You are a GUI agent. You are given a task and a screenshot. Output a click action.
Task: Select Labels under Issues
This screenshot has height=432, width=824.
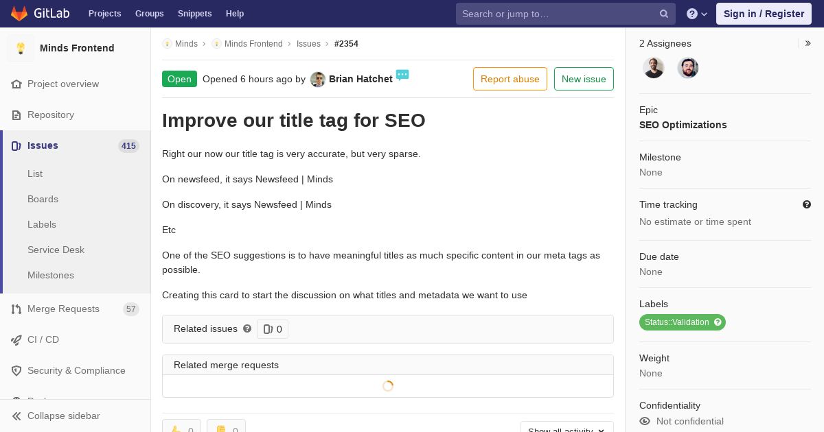pyautogui.click(x=42, y=224)
